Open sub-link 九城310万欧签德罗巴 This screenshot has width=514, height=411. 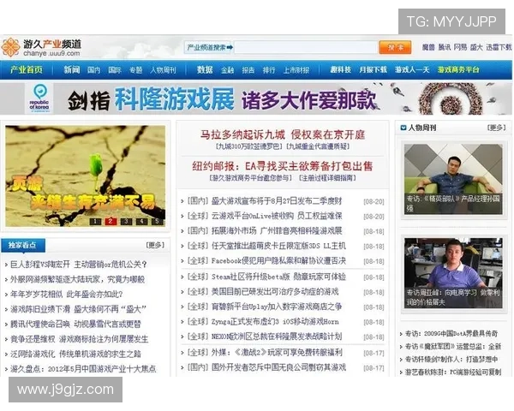coord(249,146)
